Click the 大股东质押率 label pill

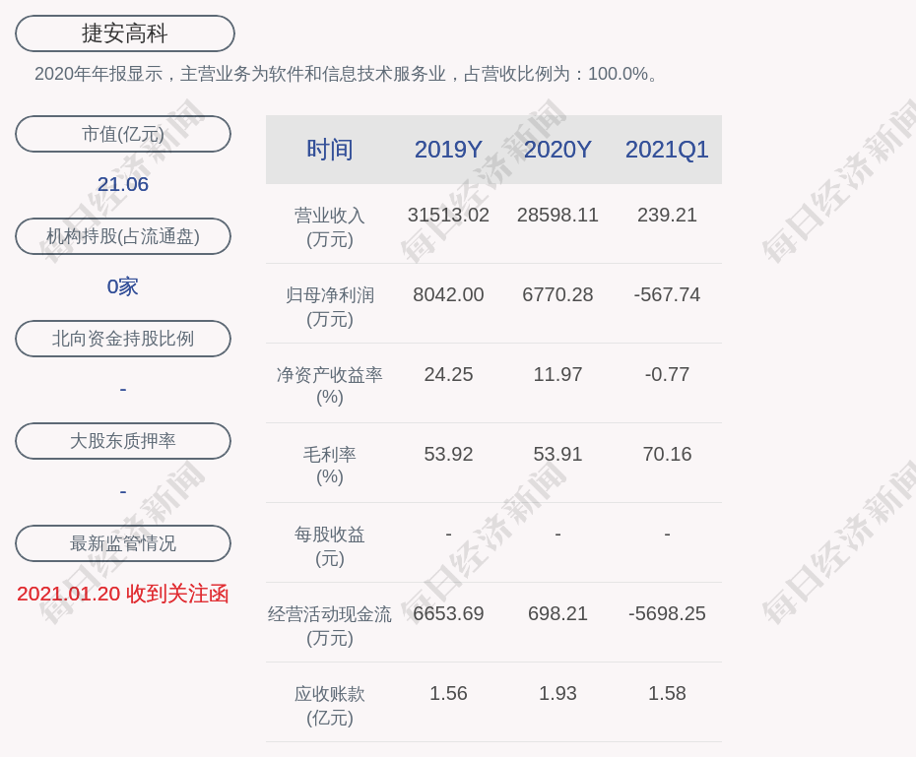[123, 441]
